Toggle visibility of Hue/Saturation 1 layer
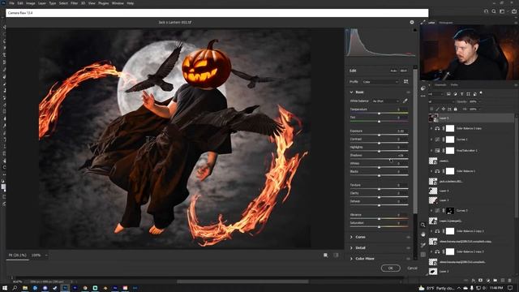Viewport: 519px width, 292px height. (x=431, y=150)
